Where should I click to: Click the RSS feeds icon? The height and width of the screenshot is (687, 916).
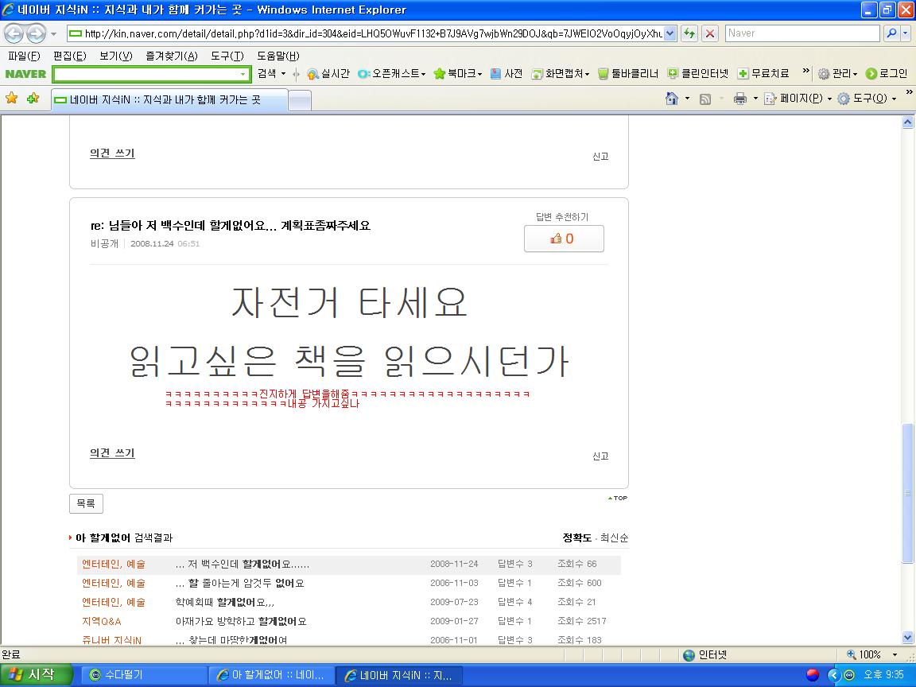click(x=705, y=99)
